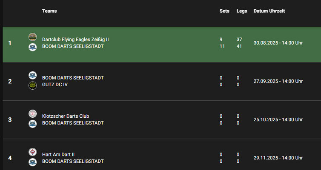Click the GUTZ DC IV team logo

pos(33,85)
